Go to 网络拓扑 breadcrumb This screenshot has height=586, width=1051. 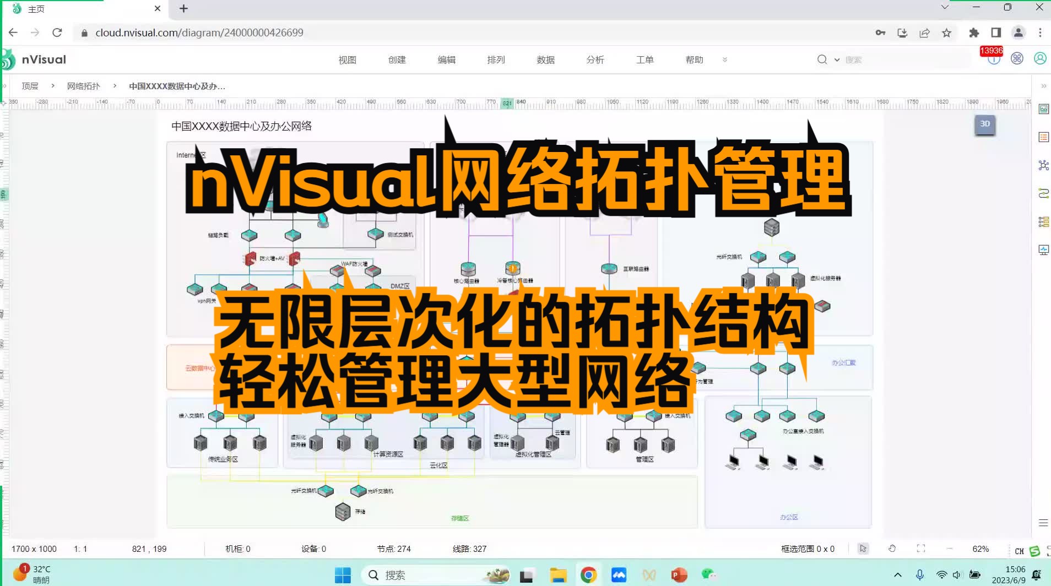[x=83, y=86]
